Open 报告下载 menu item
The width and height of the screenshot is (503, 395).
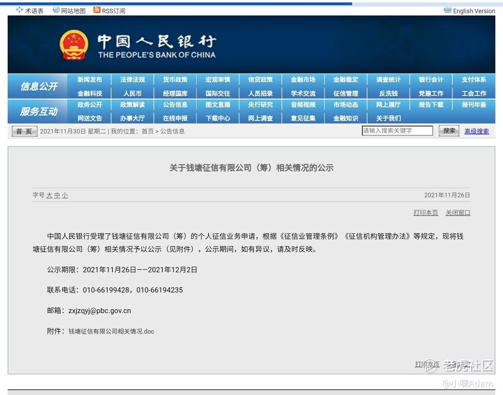point(431,105)
